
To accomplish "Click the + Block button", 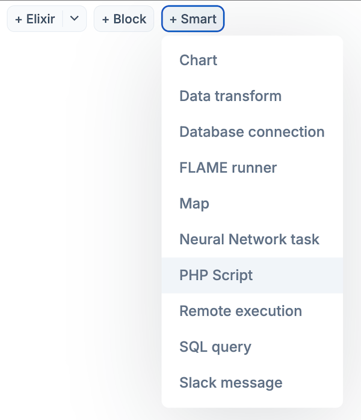I will pos(124,19).
